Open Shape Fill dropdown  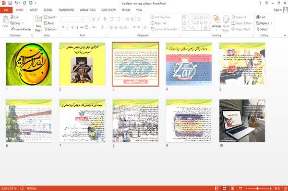240,17
